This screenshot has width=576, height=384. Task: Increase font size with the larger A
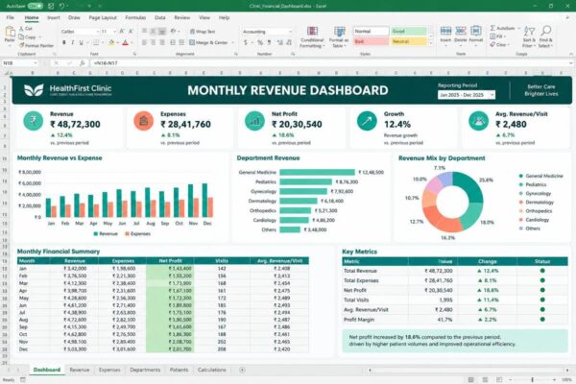[x=122, y=32]
